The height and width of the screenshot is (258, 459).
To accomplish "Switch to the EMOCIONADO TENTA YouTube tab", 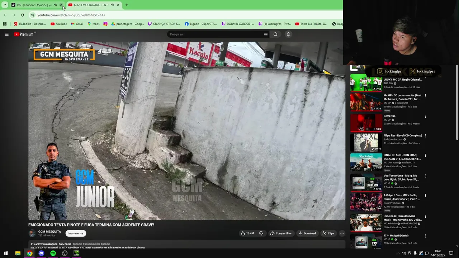I will coord(91,5).
